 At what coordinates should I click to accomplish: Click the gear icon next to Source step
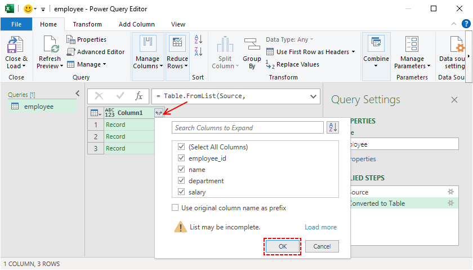[x=450, y=192]
